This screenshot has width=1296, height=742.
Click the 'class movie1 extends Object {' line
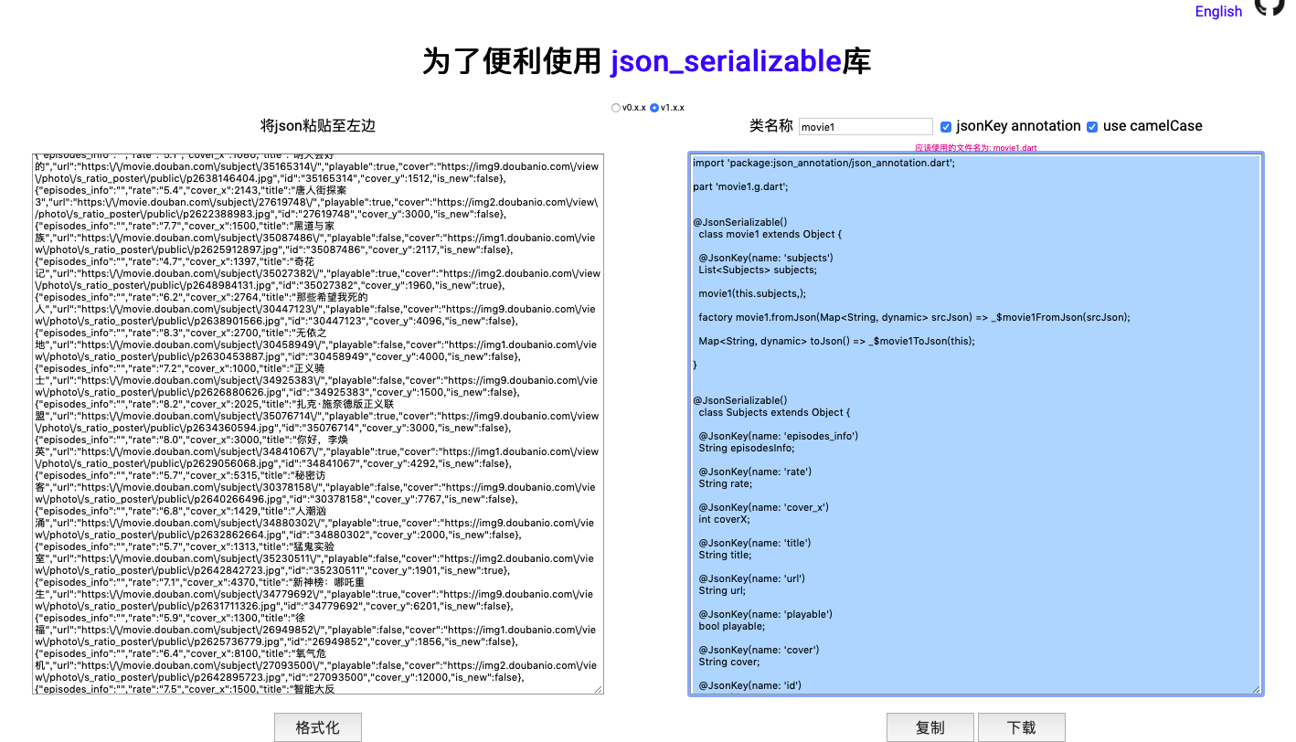point(770,234)
